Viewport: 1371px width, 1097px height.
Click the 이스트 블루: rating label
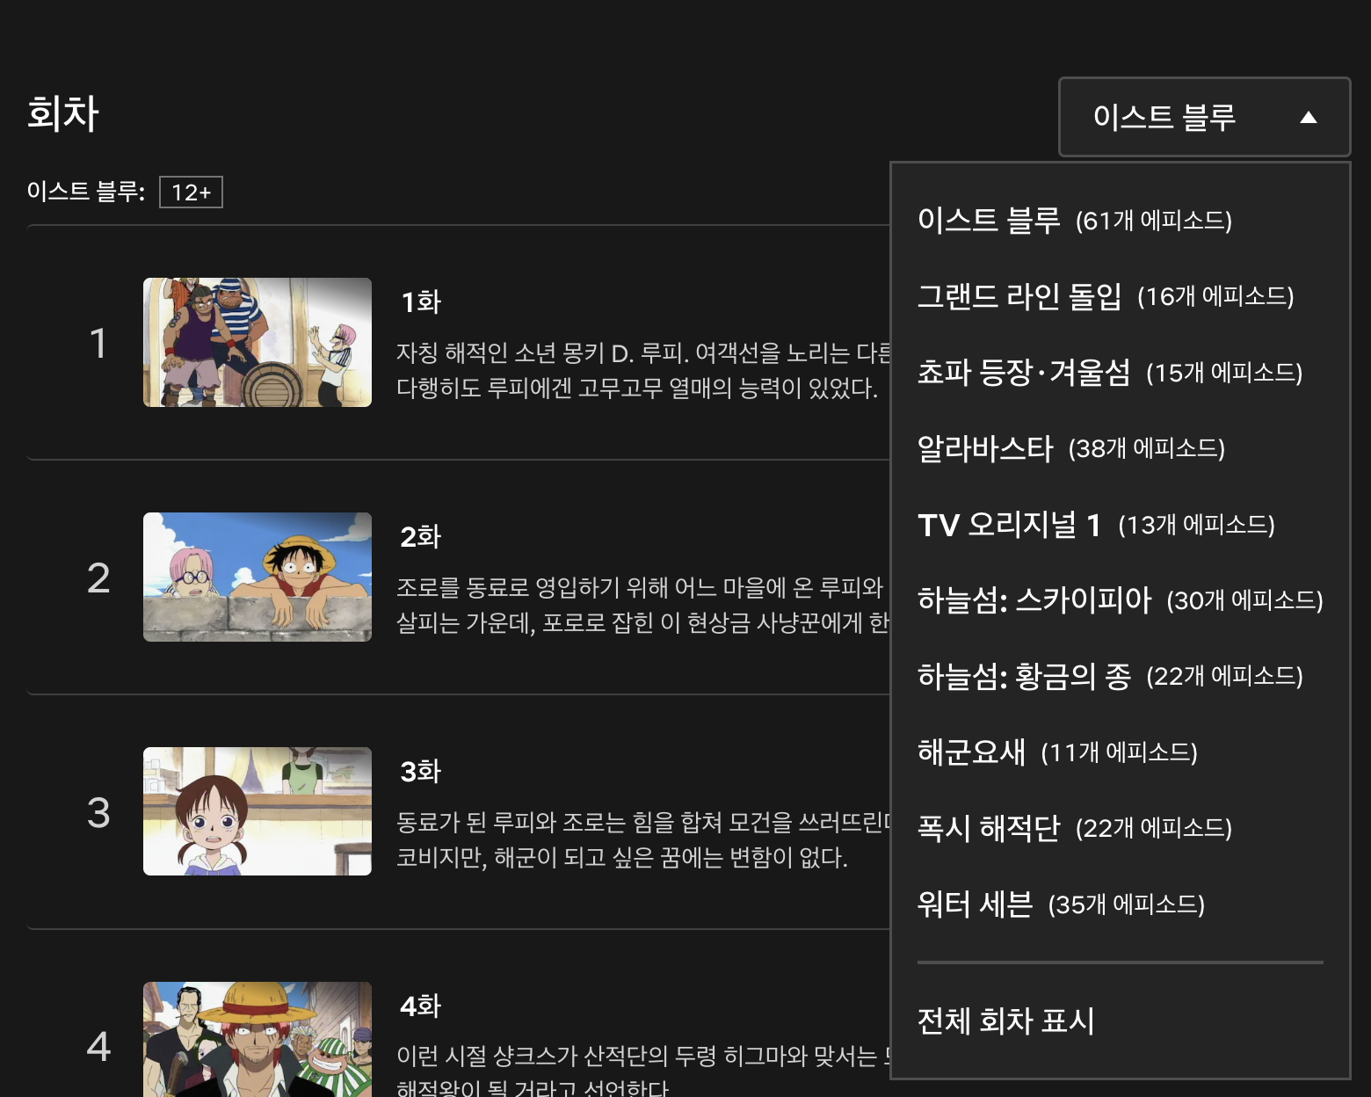(x=86, y=192)
